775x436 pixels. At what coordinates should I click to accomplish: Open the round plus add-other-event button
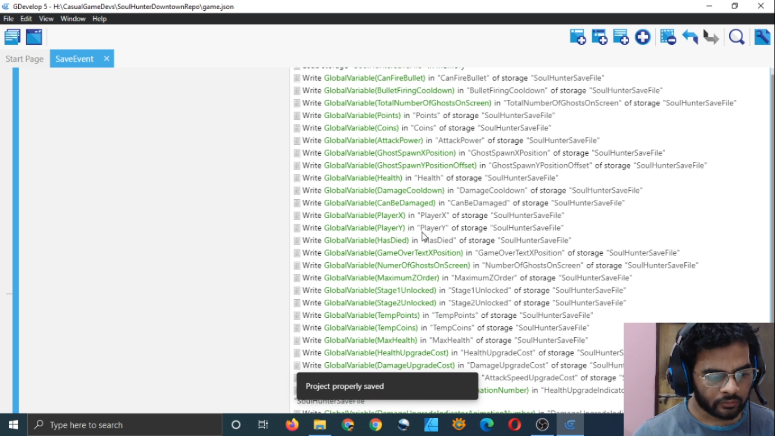pos(642,37)
